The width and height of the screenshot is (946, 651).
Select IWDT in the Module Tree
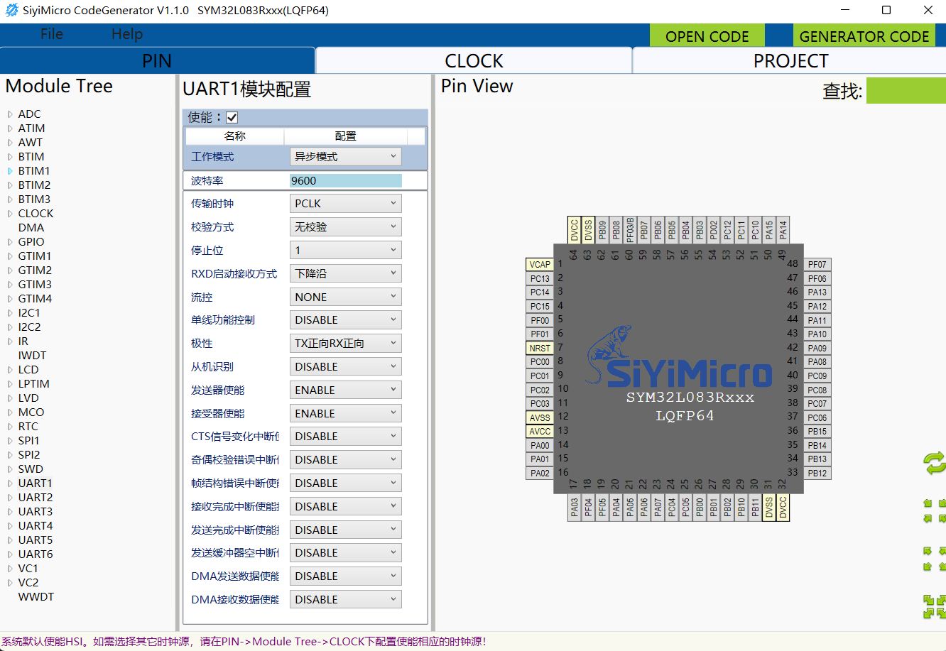(32, 355)
